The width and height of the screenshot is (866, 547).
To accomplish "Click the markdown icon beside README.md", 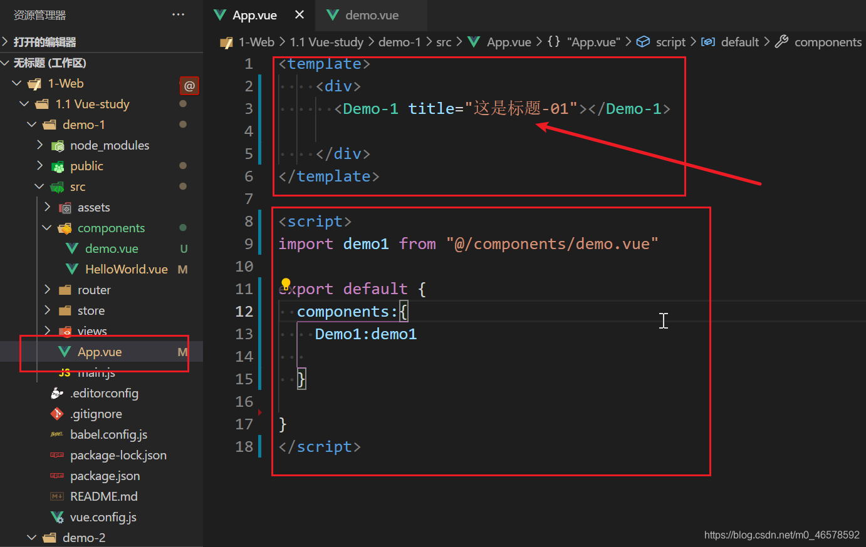I will pyautogui.click(x=57, y=496).
